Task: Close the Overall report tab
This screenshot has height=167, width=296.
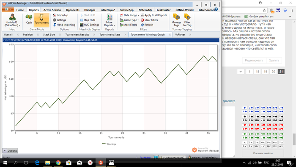Action: (18, 35)
